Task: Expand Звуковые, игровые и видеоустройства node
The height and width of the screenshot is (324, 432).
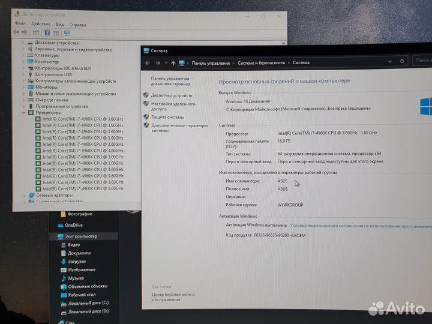Action: point(23,49)
